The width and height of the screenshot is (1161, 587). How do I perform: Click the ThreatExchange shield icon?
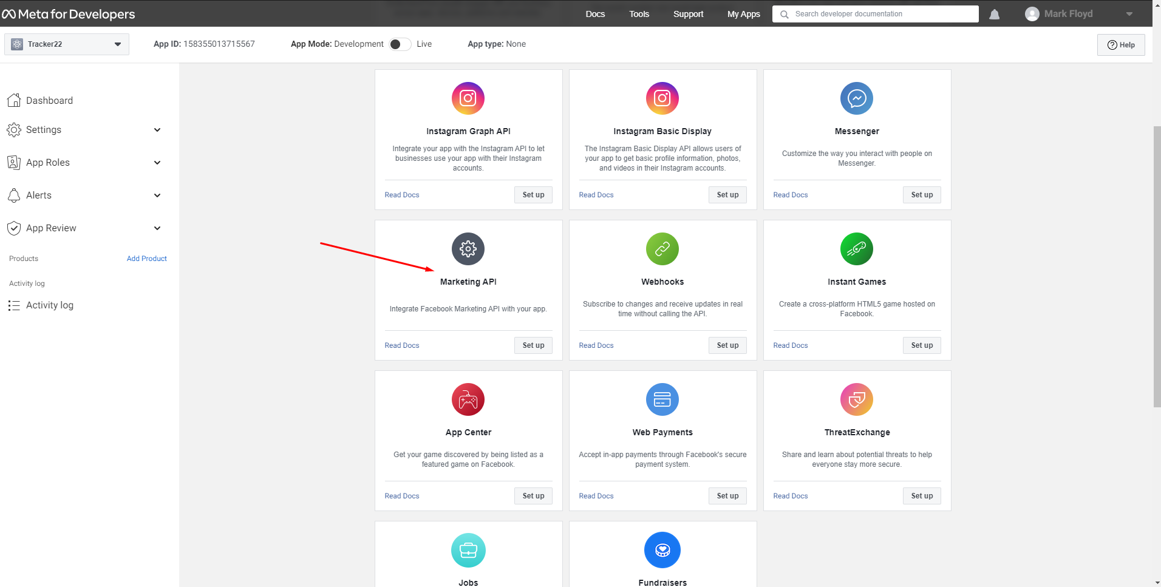pyautogui.click(x=857, y=399)
